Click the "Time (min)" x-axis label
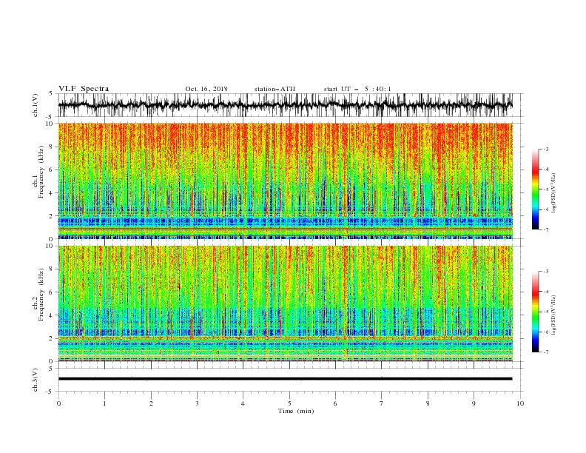The height and width of the screenshot is (453, 586). click(x=296, y=411)
